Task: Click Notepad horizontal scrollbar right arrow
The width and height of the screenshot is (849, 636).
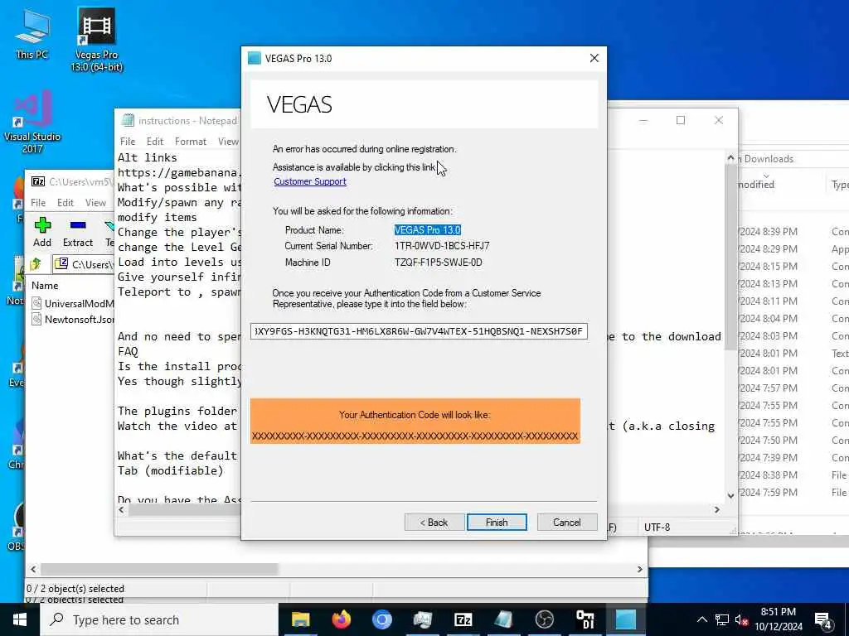Action: pyautogui.click(x=717, y=509)
